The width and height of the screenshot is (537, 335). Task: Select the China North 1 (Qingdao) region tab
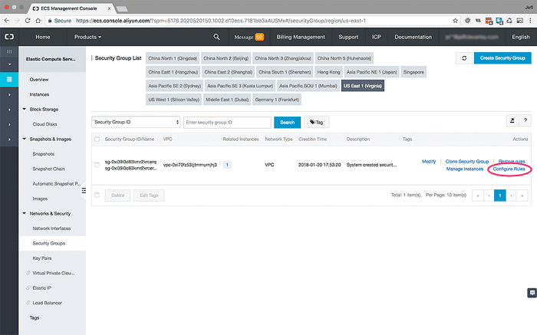(x=173, y=58)
